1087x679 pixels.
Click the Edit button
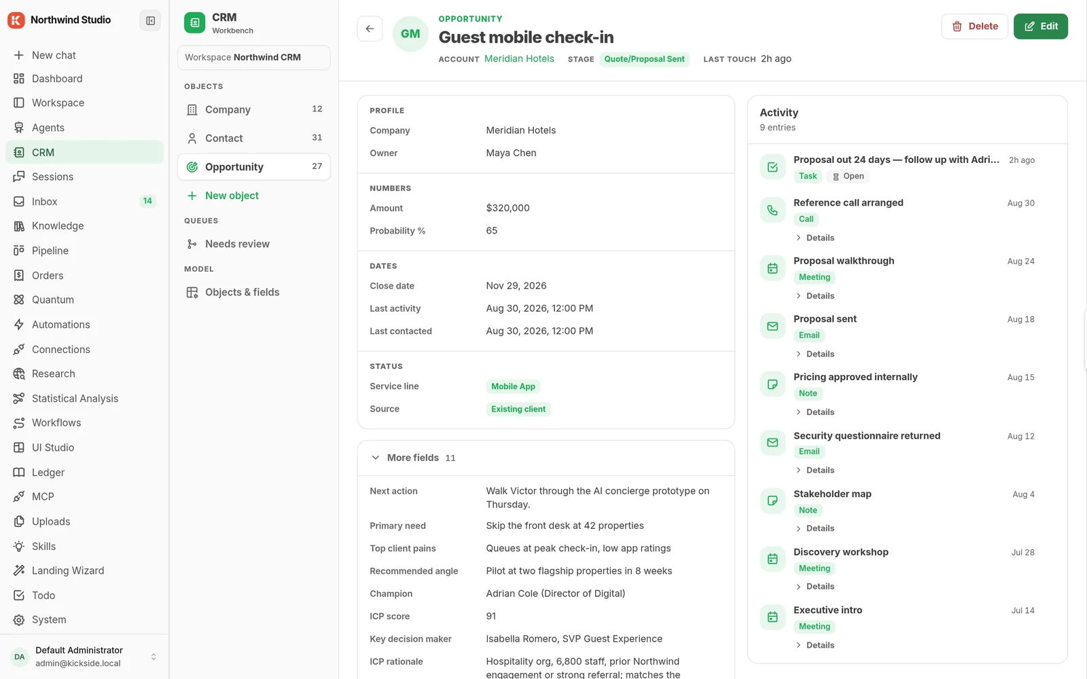1040,26
